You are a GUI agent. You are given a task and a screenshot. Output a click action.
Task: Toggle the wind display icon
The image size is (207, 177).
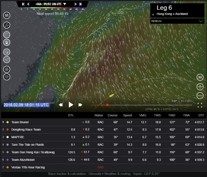click(x=7, y=60)
